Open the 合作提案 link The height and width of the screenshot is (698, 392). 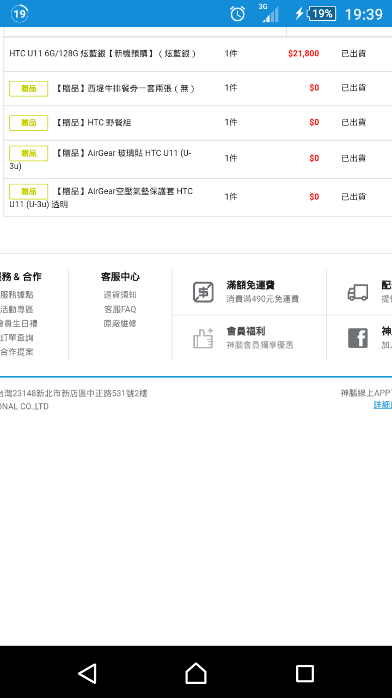click(x=16, y=352)
